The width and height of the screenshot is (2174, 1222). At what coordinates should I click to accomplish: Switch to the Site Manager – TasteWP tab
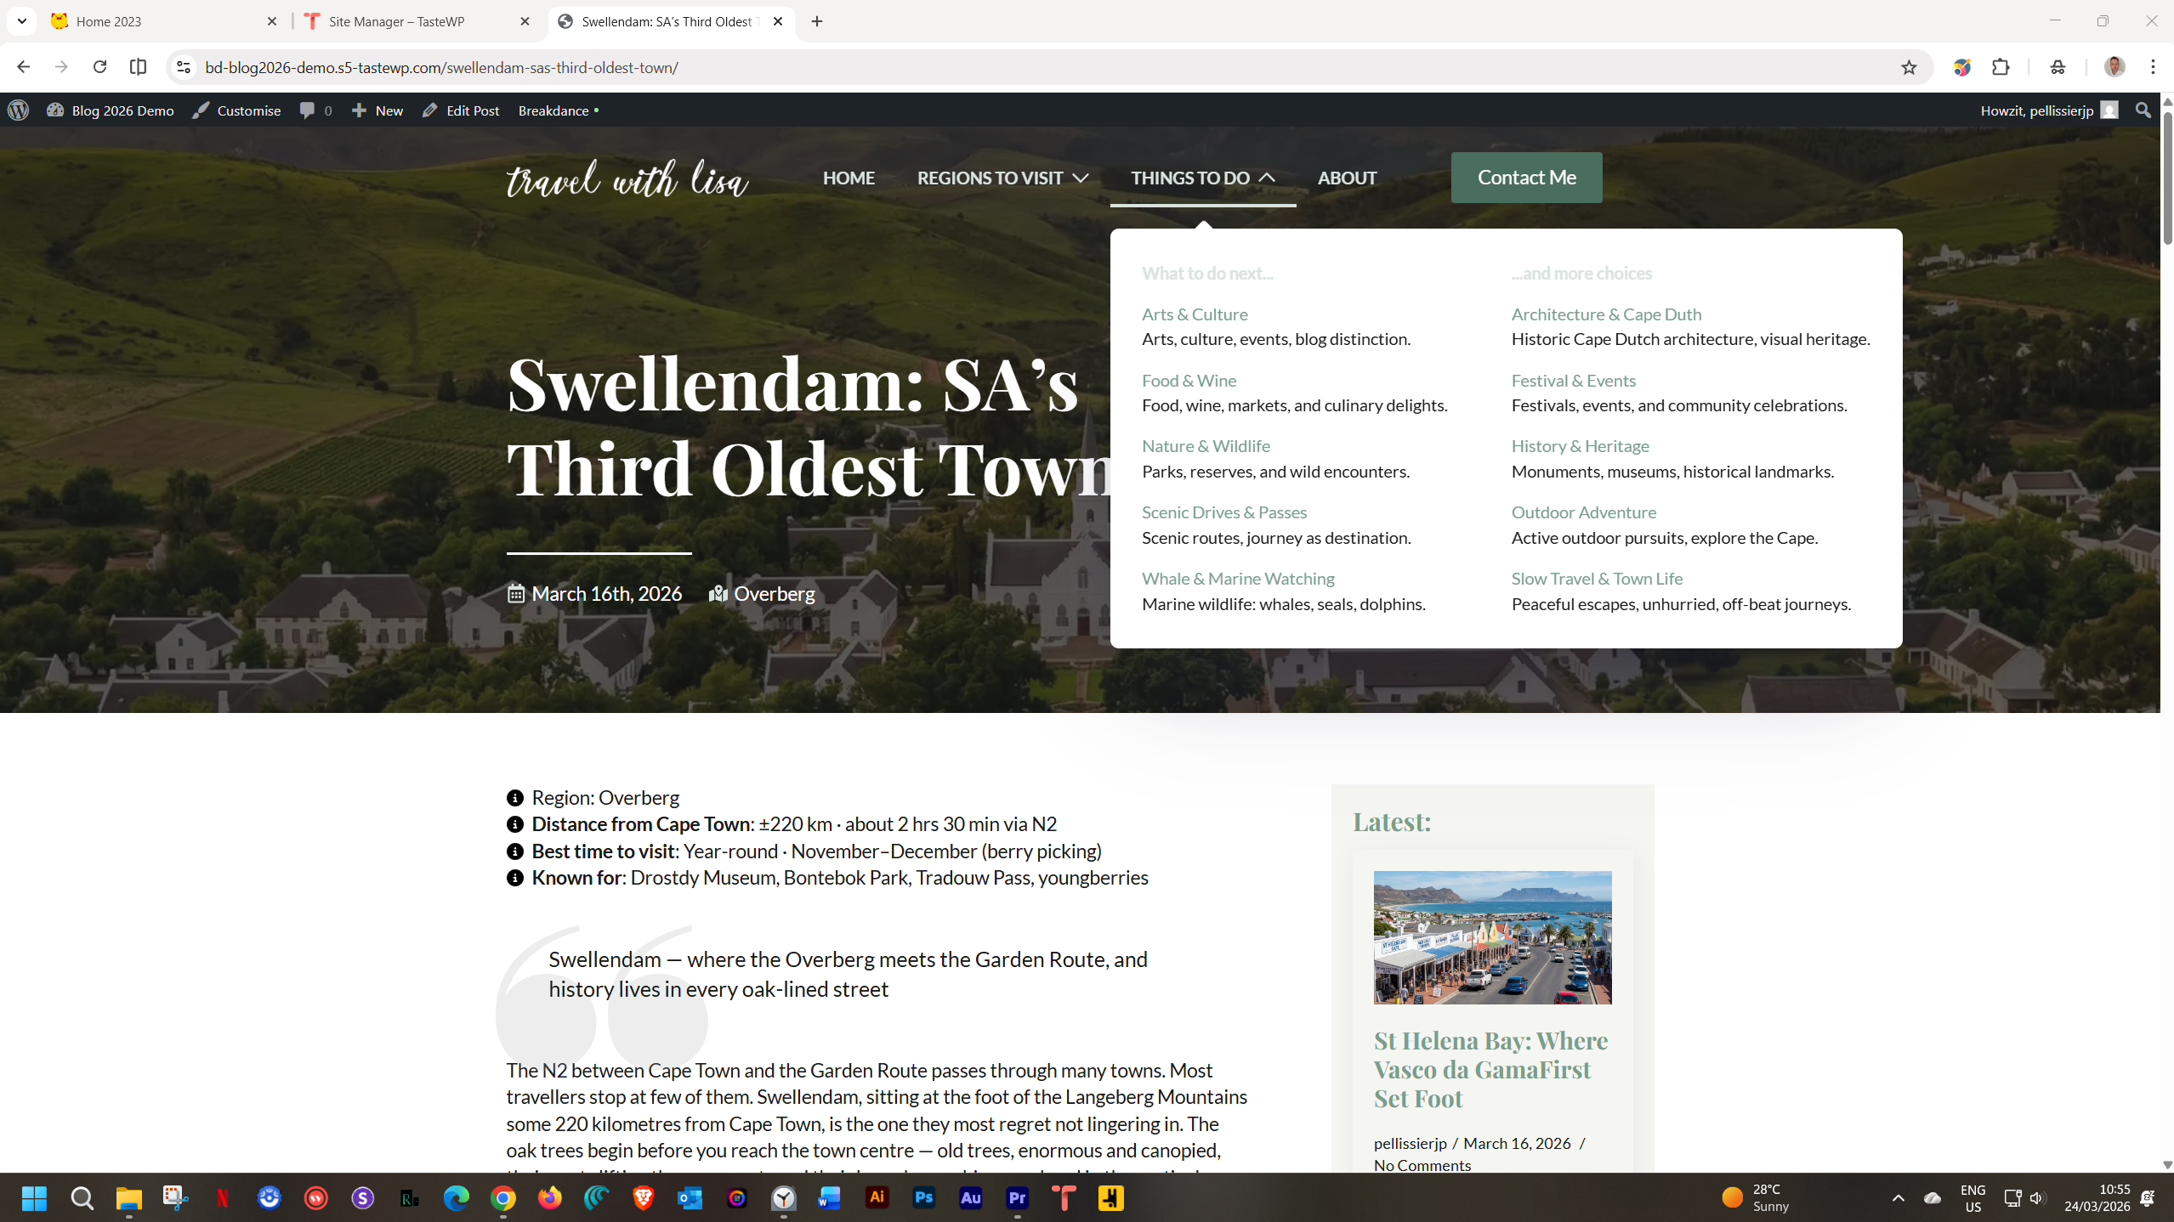pyautogui.click(x=396, y=21)
